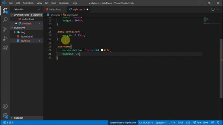The image size is (223, 125).
Task: Click line number 20 in gutter
Action: point(50,50)
